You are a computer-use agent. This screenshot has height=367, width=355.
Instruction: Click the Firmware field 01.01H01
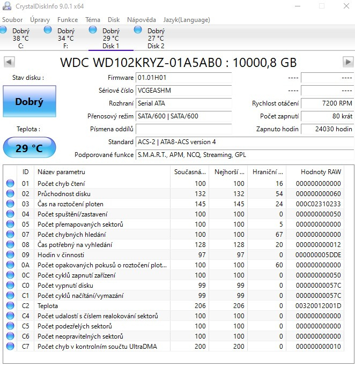point(184,78)
